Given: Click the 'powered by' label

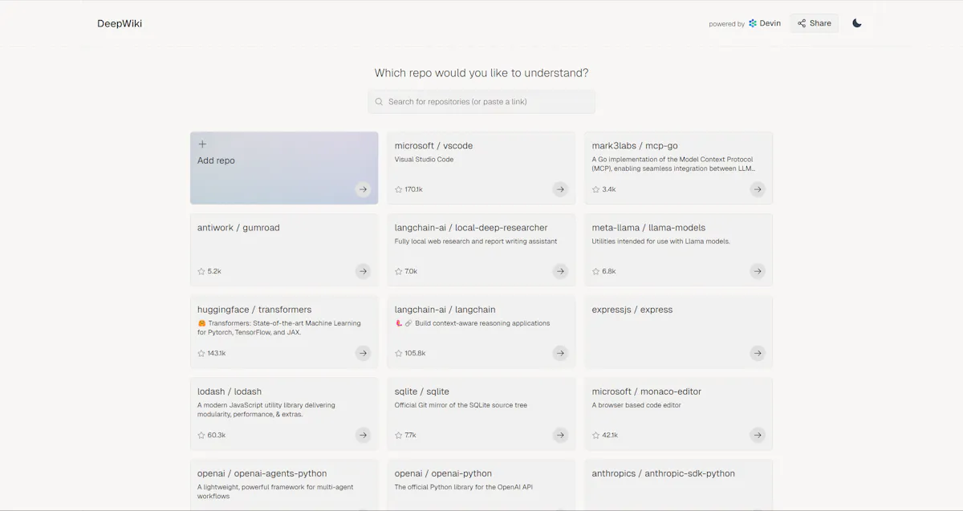Looking at the screenshot, I should tap(727, 24).
